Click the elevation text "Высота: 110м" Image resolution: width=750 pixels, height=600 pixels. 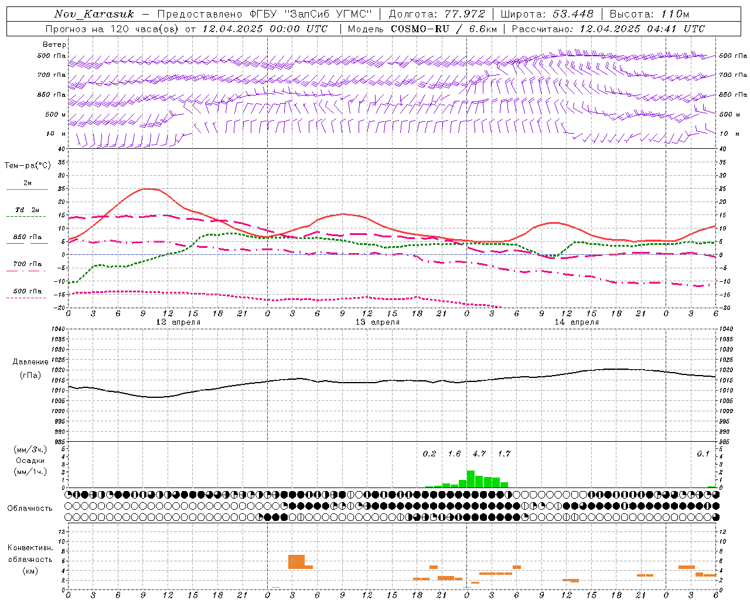[649, 14]
